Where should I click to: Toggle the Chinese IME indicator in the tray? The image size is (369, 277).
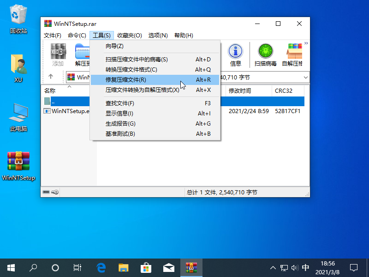coord(305,267)
